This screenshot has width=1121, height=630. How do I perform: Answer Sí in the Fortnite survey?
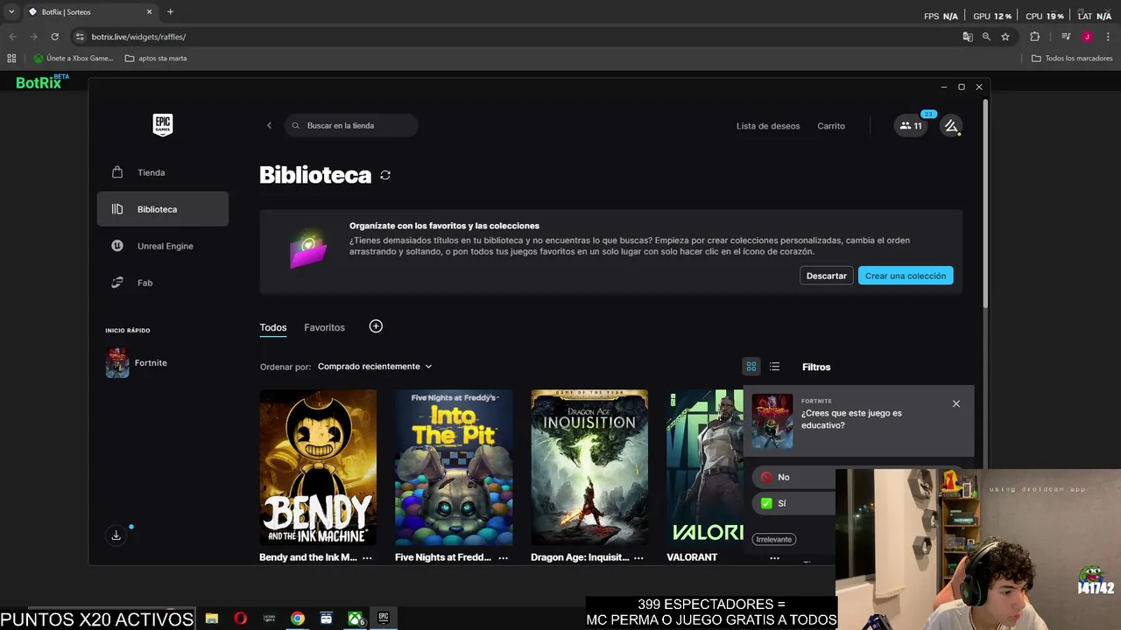pos(793,503)
